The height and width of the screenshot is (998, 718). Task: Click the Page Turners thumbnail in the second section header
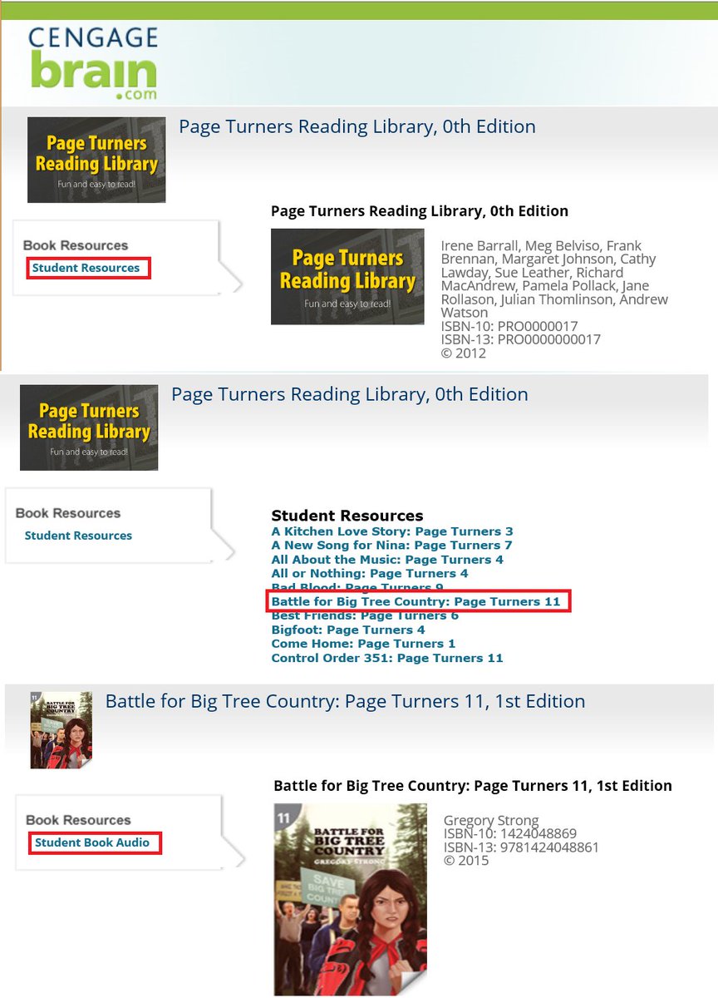pos(89,427)
